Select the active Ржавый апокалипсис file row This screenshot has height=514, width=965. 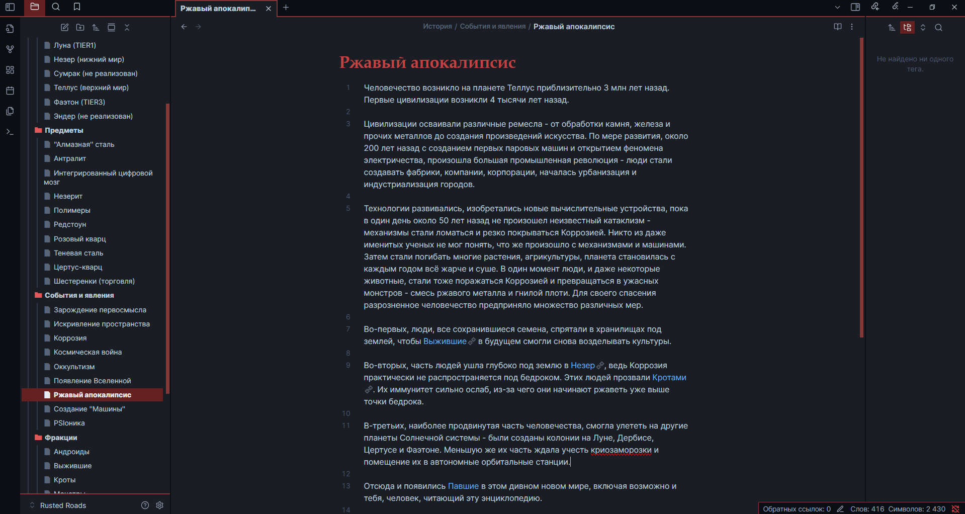(x=93, y=395)
